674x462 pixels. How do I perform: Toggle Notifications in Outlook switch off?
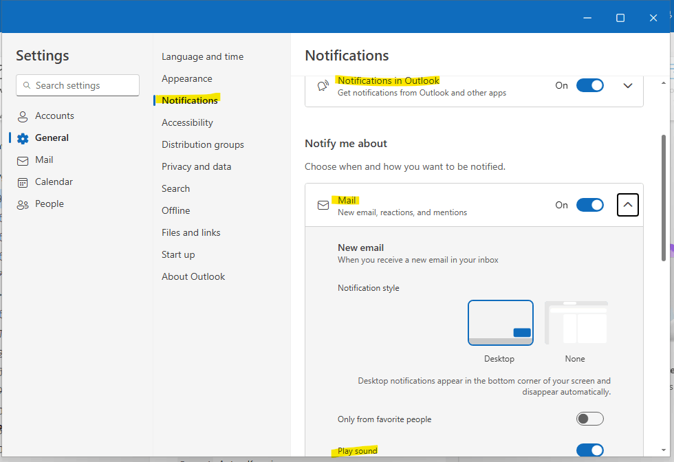click(590, 85)
